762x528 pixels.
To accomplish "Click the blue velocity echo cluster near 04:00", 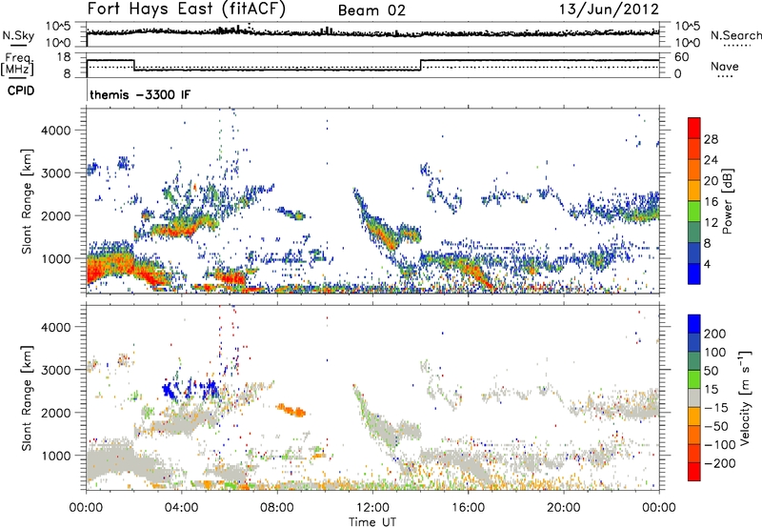I will [x=190, y=389].
